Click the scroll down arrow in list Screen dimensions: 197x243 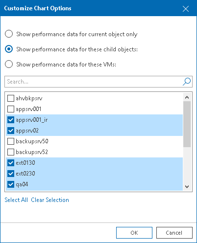pos(187,187)
